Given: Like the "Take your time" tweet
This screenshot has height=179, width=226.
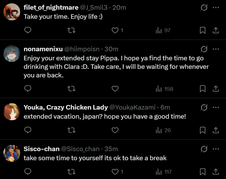Looking at the screenshot, I should coord(115,30).
